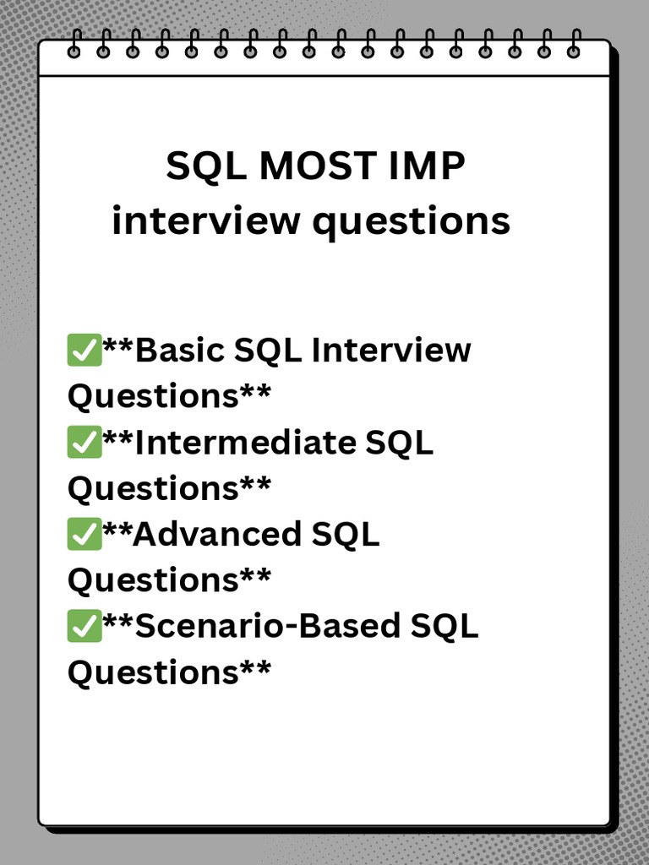Viewport: 649px width, 865px height.
Task: Click "Questions**" directly below Advanced SQL
Action: coord(169,580)
